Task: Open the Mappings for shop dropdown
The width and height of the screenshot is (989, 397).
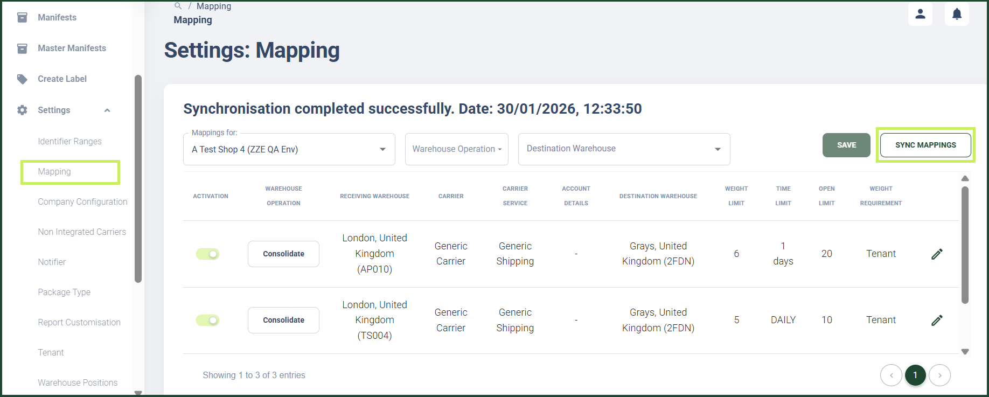Action: click(289, 149)
